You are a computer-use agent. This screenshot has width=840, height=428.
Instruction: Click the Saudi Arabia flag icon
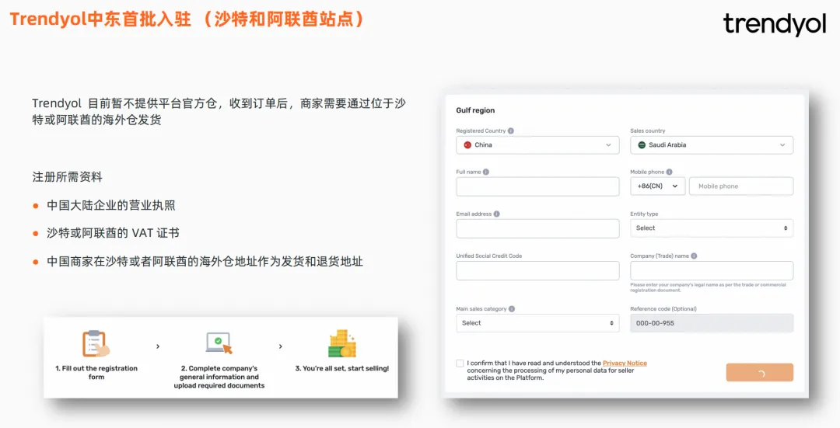pyautogui.click(x=641, y=145)
